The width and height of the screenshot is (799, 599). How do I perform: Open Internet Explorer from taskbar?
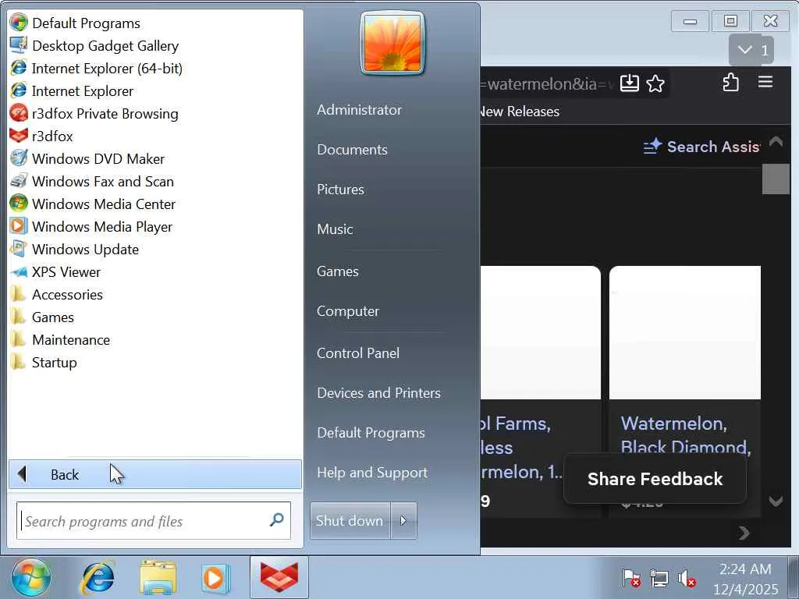(x=98, y=578)
